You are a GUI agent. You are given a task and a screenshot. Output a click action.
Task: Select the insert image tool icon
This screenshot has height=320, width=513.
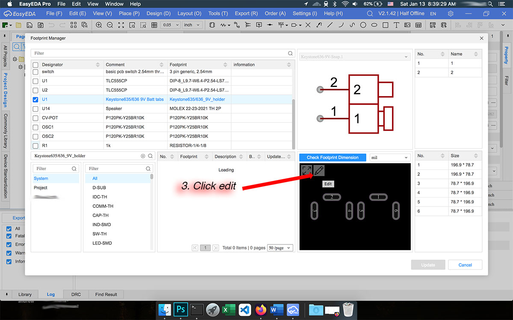coord(407,25)
